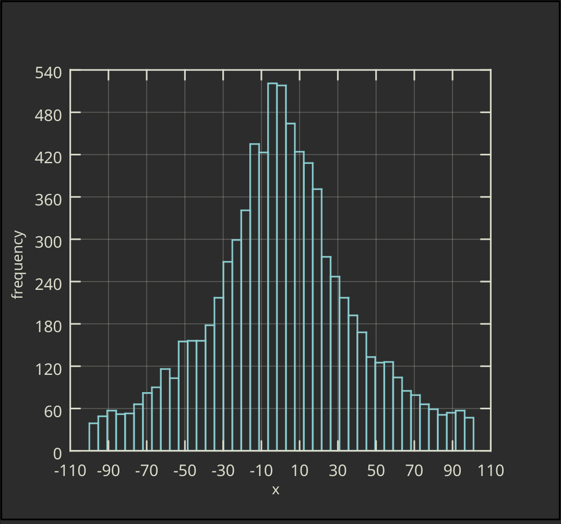The height and width of the screenshot is (524, 561).
Task: Click the 90 tick label on x-axis
Action: click(452, 470)
